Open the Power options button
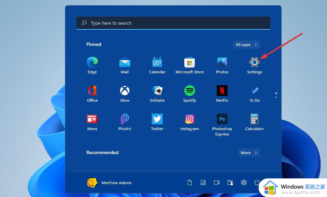Screen dimensions: 327x197 point(257,182)
